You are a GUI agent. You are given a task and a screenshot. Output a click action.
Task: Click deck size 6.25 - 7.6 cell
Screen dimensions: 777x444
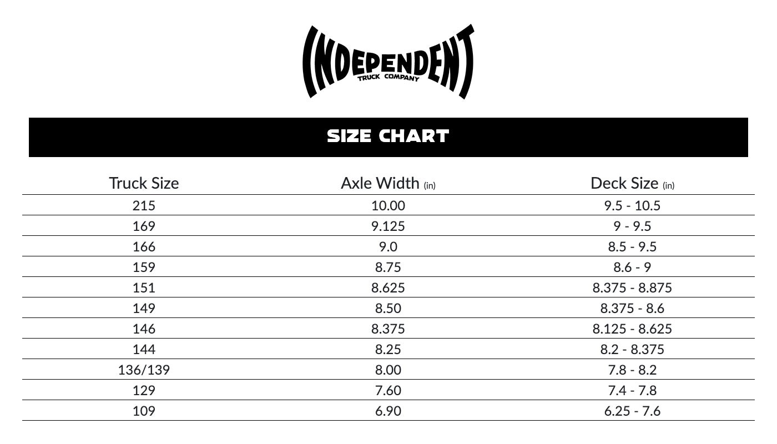coord(632,411)
